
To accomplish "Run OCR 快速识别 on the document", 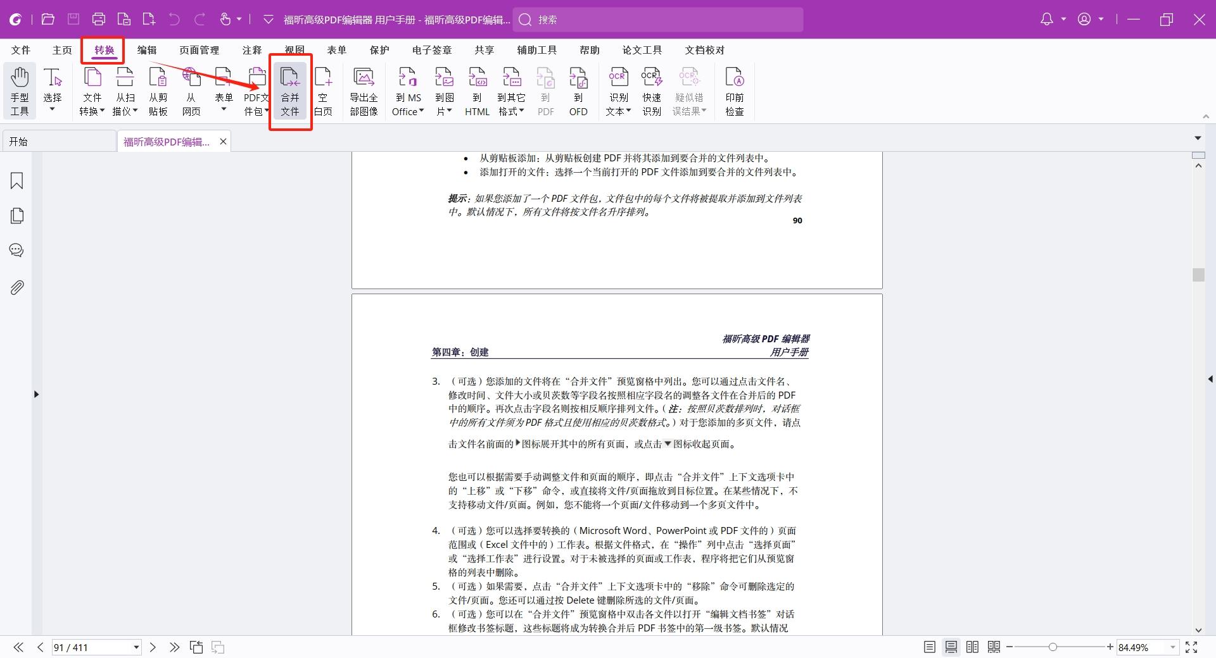I will tap(652, 90).
